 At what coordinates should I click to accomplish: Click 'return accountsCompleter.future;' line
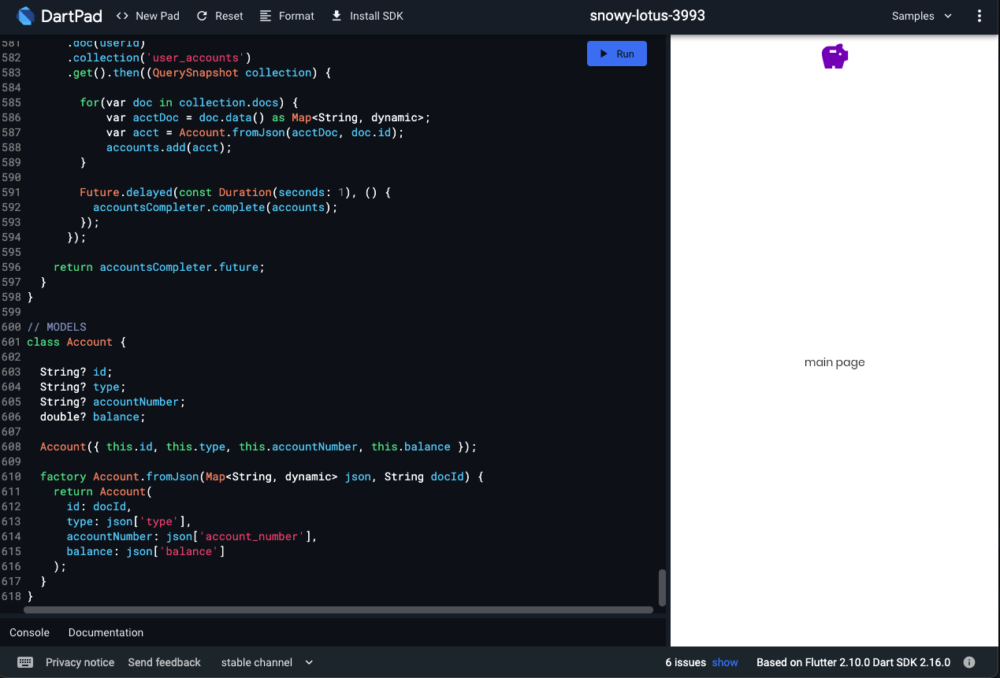click(159, 267)
